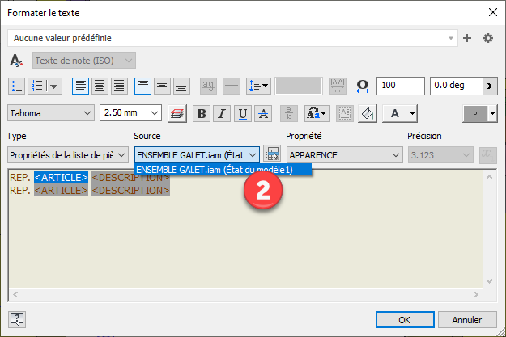Toggle bold formatting
506x337 pixels.
click(201, 114)
